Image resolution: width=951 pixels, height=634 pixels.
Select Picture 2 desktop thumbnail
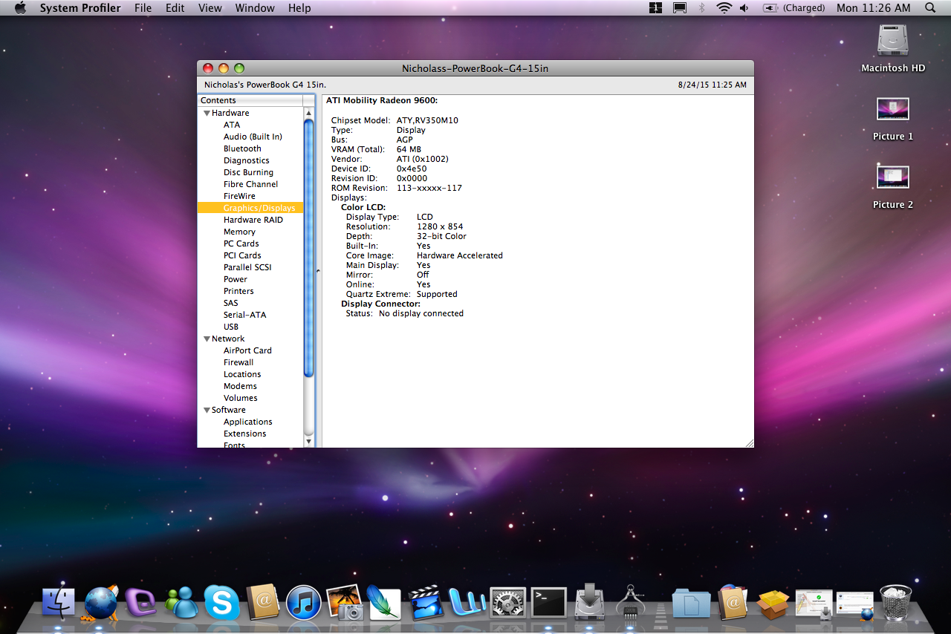tap(892, 178)
